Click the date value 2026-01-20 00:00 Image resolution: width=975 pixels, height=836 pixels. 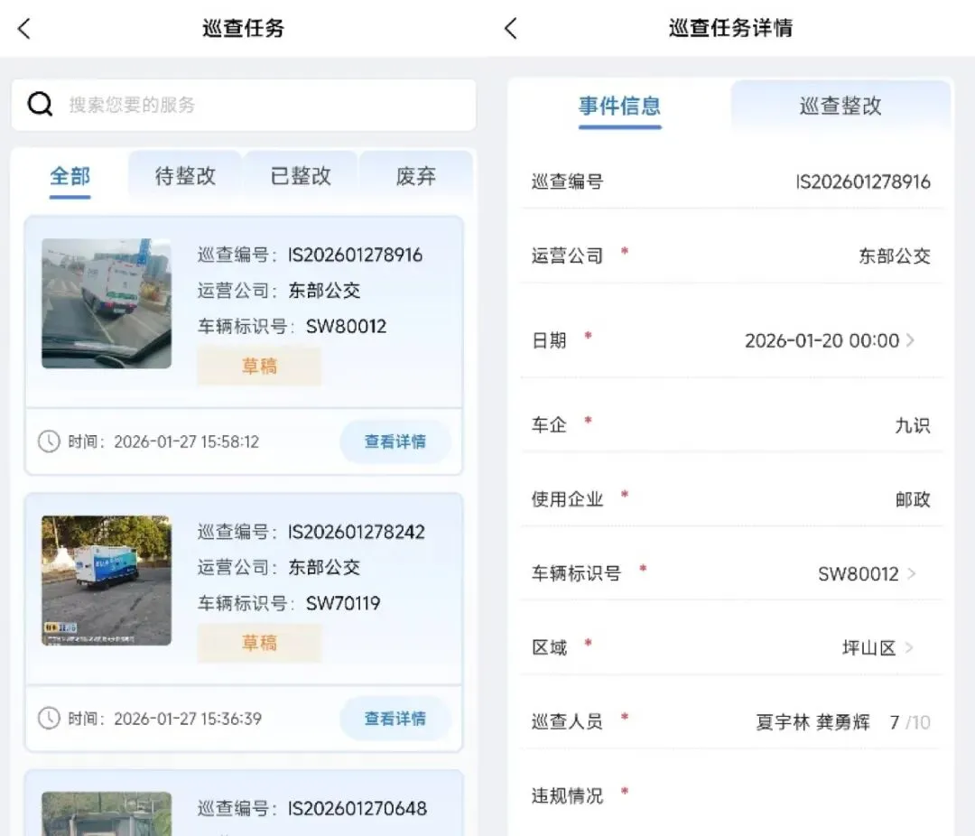point(822,341)
